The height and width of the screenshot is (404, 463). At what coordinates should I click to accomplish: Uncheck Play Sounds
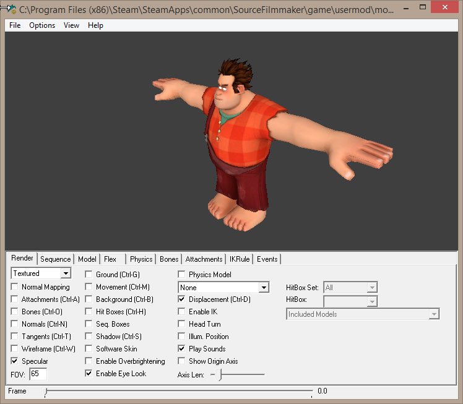click(x=181, y=349)
